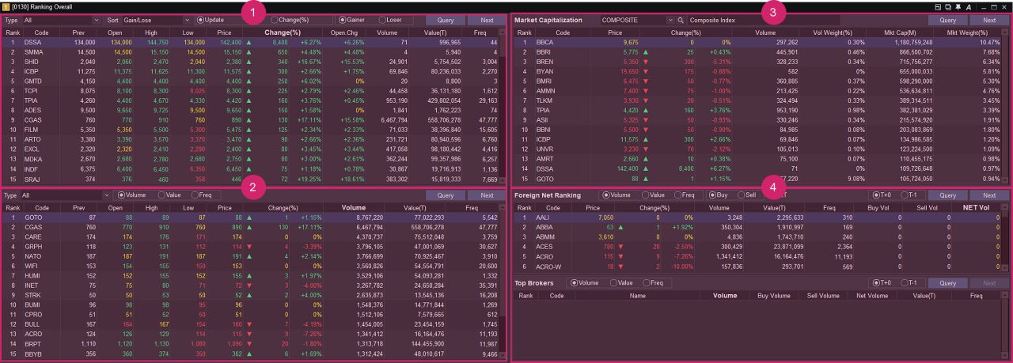Click the NET Vol column header
The image size is (1013, 363).
pos(974,208)
